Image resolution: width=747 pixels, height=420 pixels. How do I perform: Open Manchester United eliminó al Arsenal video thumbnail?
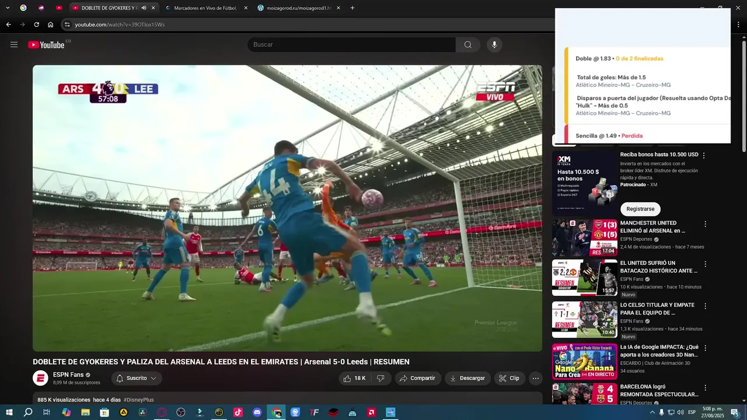coord(585,237)
